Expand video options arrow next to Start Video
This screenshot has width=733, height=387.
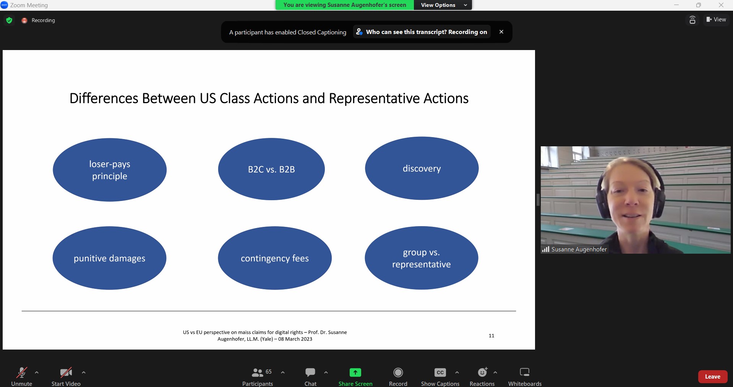click(x=84, y=372)
